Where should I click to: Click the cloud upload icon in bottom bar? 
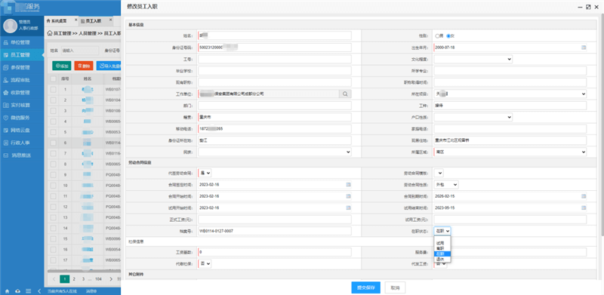click(17, 291)
